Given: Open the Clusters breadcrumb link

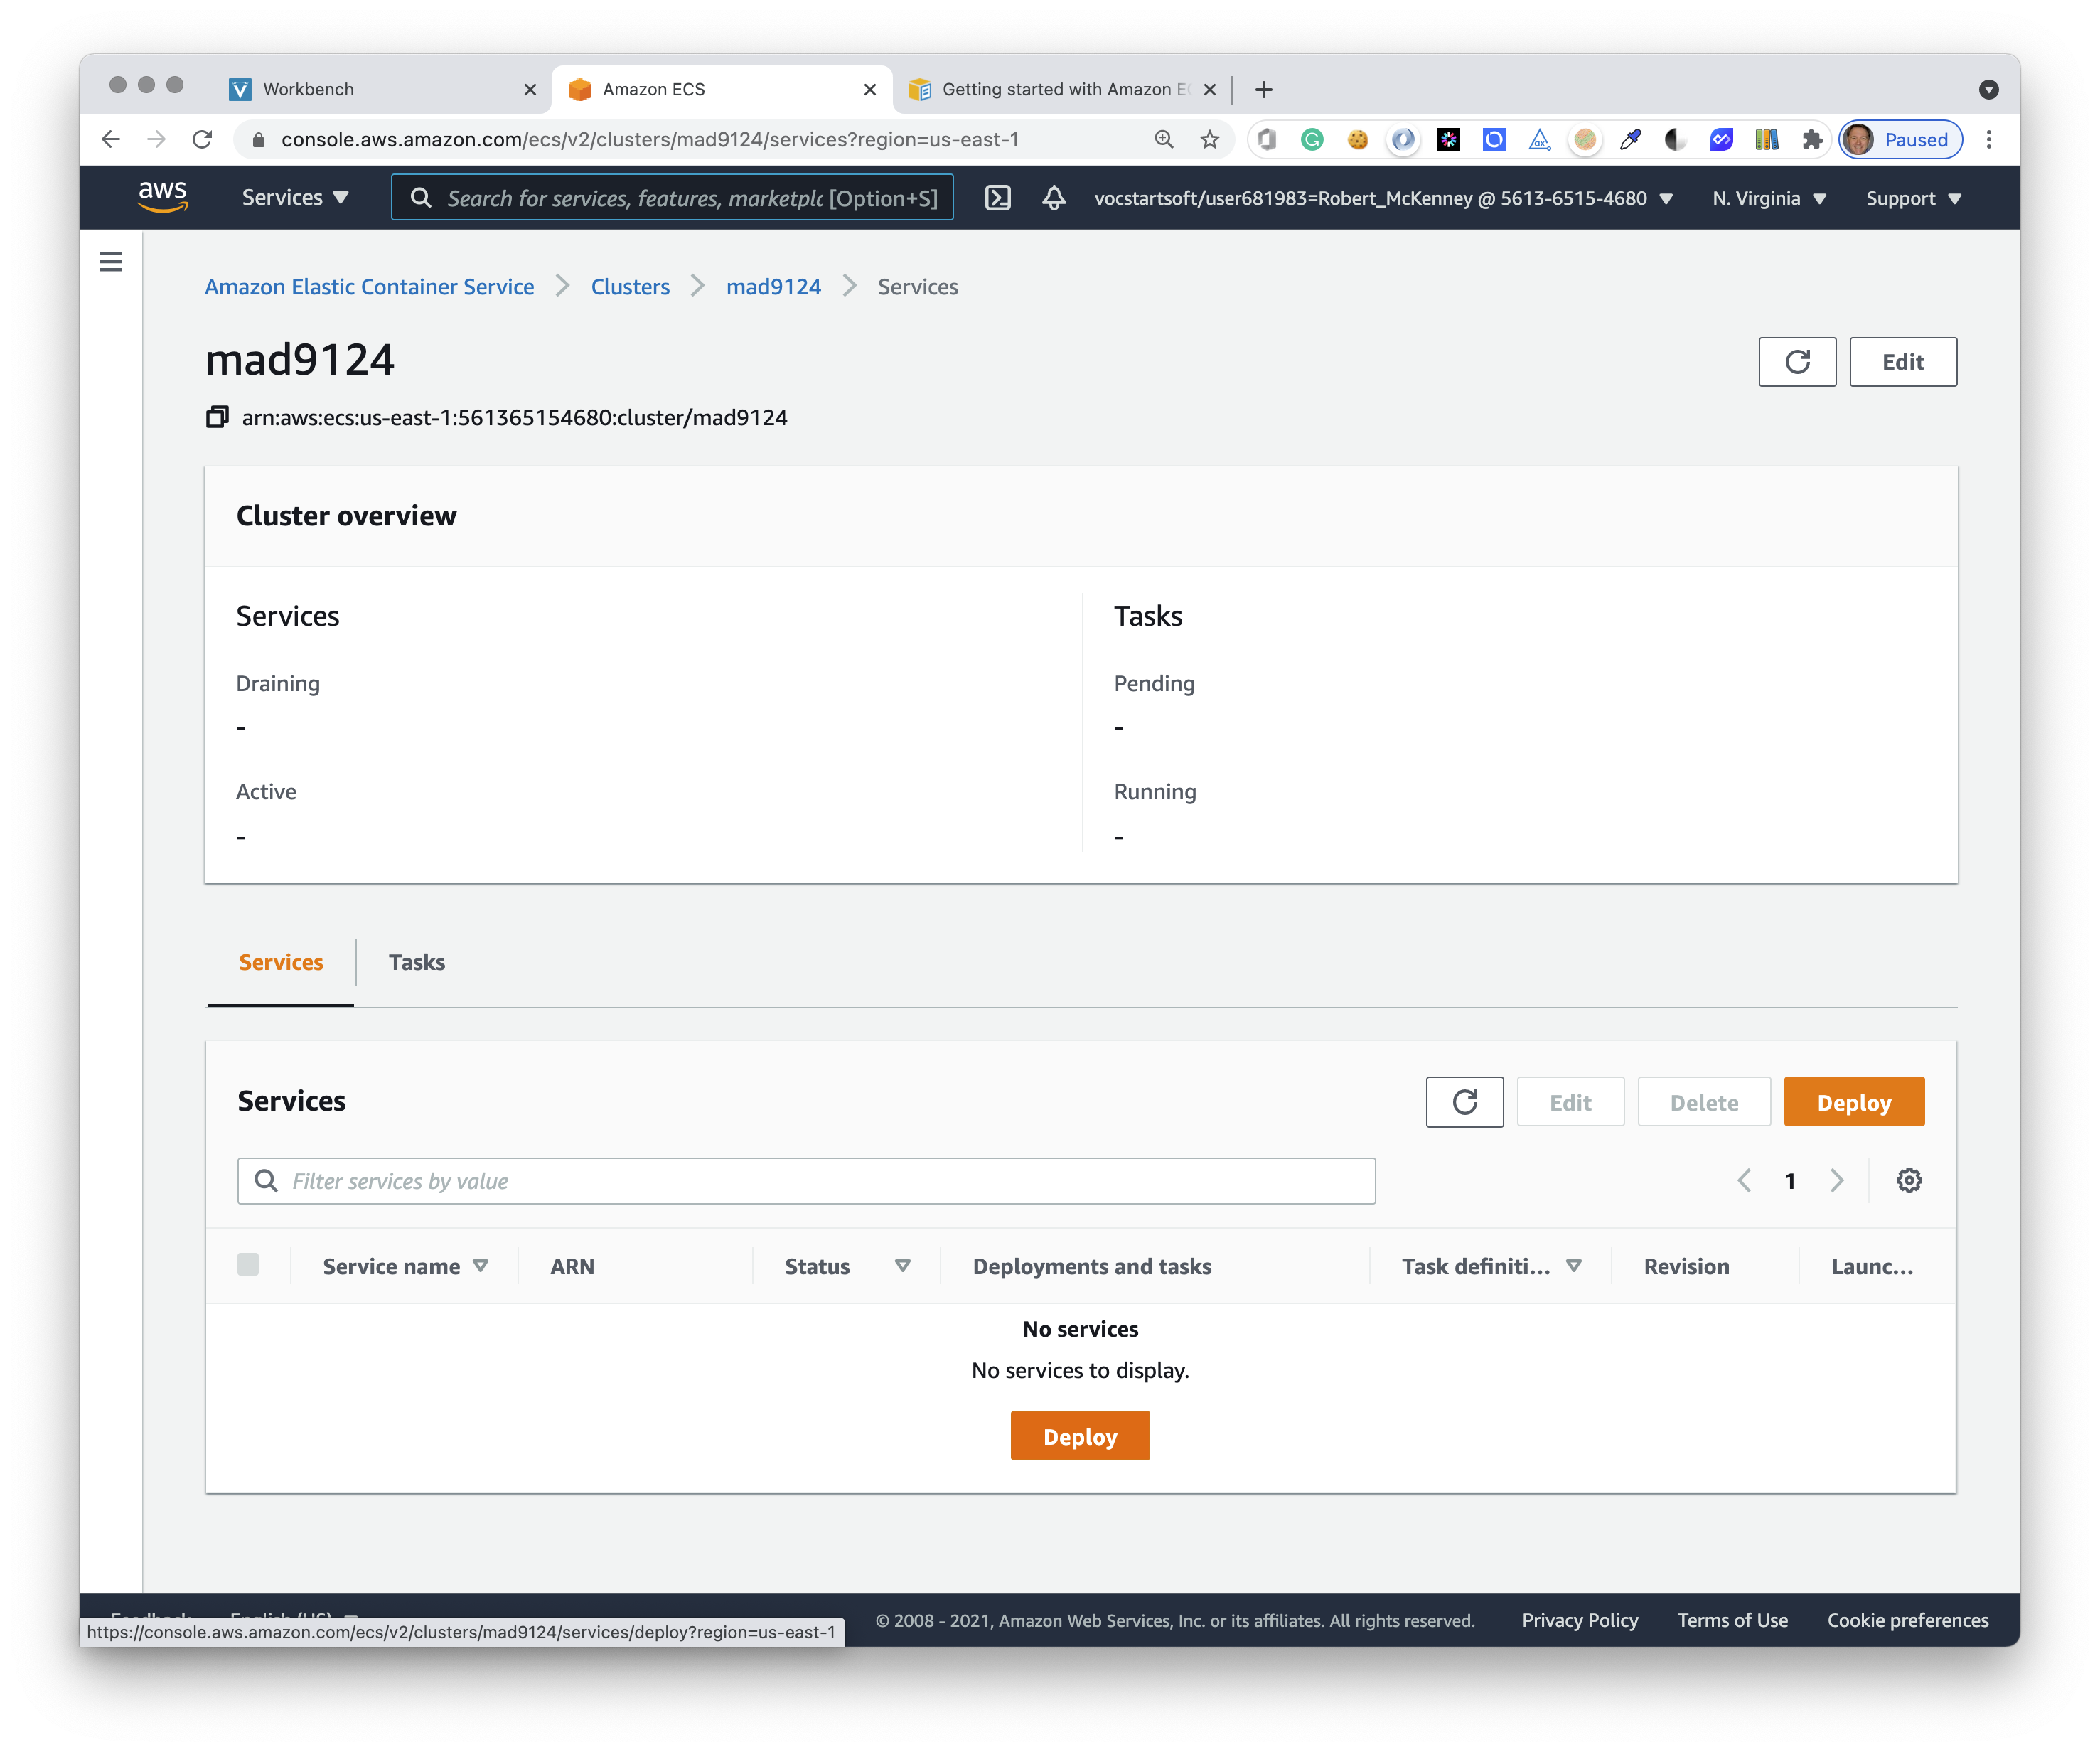Looking at the screenshot, I should click(630, 287).
